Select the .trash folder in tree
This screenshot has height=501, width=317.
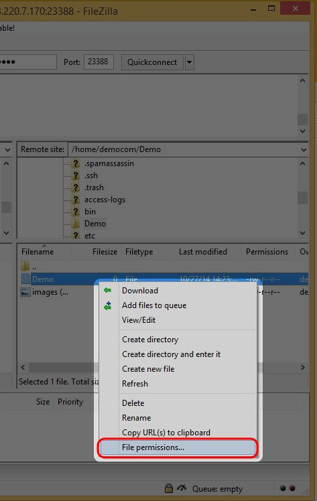click(94, 188)
